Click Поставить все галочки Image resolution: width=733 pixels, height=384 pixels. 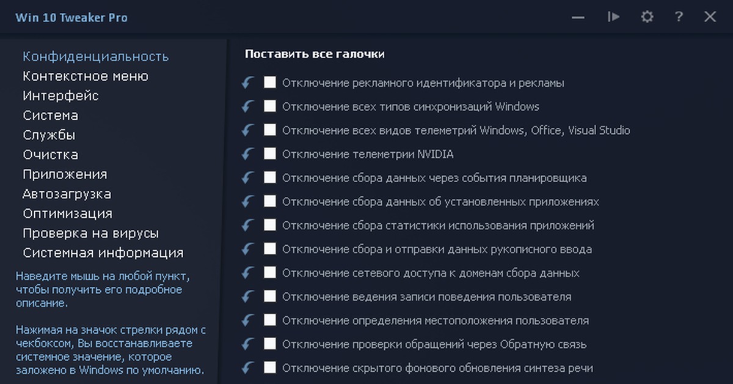(315, 54)
